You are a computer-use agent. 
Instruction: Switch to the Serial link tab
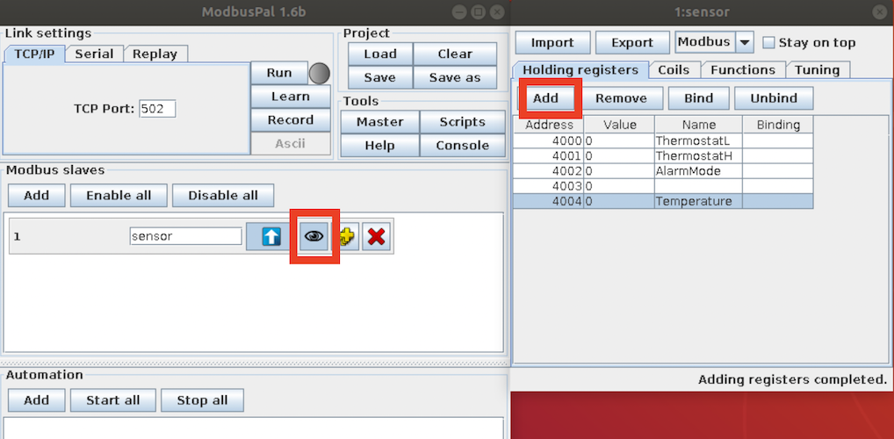coord(94,54)
